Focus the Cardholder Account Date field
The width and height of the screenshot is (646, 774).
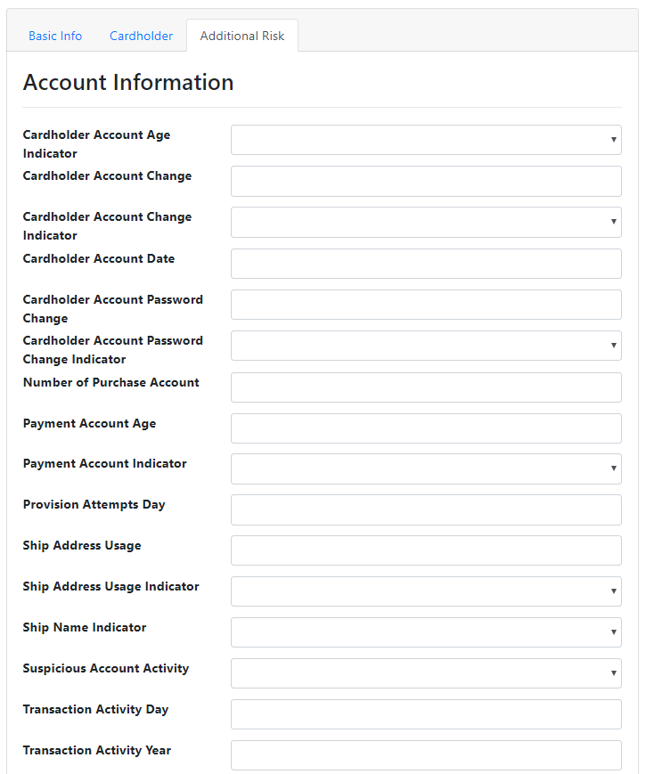(426, 264)
